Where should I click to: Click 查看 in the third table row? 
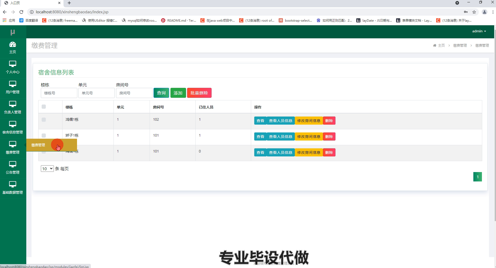pos(260,153)
